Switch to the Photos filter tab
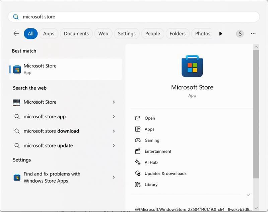The image size is (268, 212). [203, 33]
